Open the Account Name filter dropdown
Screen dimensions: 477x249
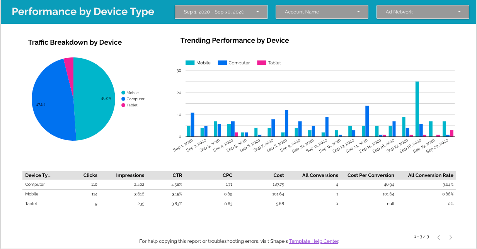click(x=322, y=12)
